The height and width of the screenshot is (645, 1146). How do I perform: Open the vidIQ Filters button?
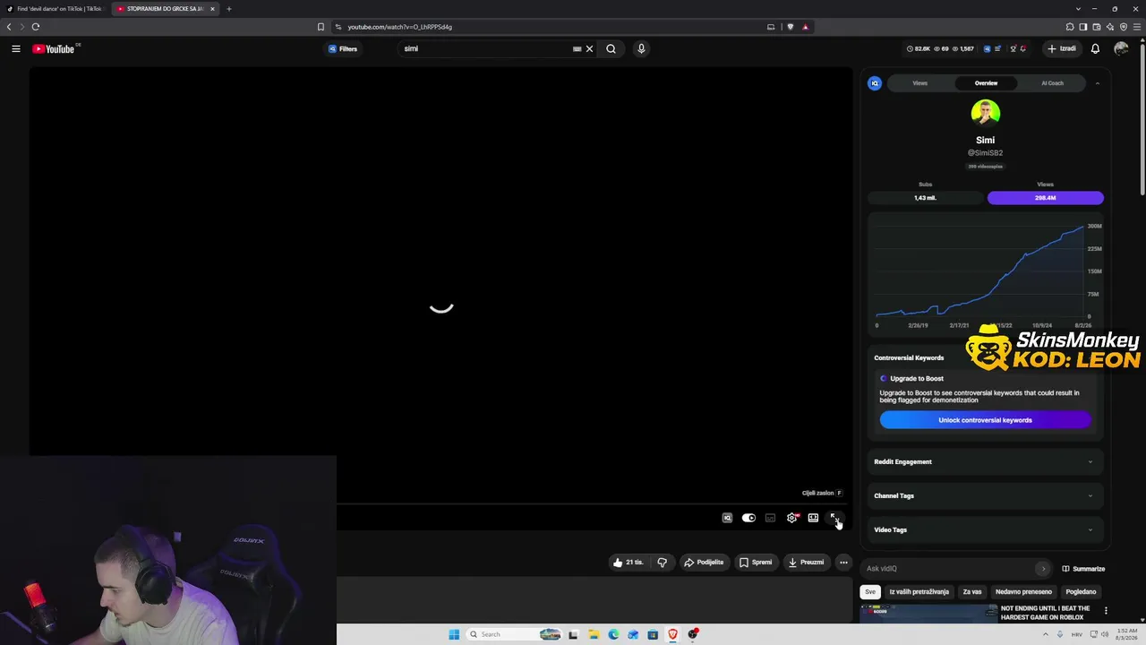343,48
